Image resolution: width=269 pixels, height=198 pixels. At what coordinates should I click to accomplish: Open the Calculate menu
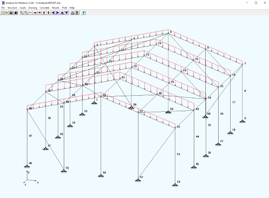pyautogui.click(x=44, y=7)
